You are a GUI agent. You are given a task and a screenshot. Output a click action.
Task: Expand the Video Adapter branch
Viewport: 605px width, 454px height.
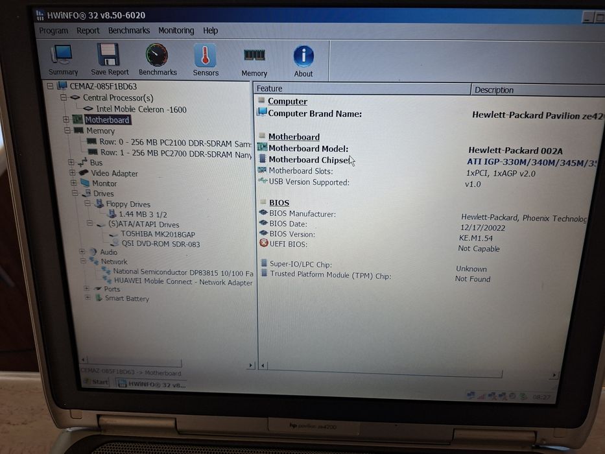(73, 173)
